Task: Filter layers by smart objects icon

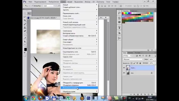Action: coord(149,56)
